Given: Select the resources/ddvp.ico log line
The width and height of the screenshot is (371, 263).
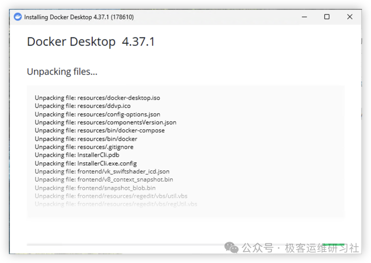Looking at the screenshot, I should pos(82,106).
